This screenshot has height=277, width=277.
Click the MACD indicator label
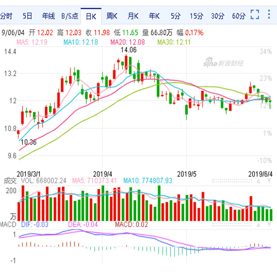point(8,224)
